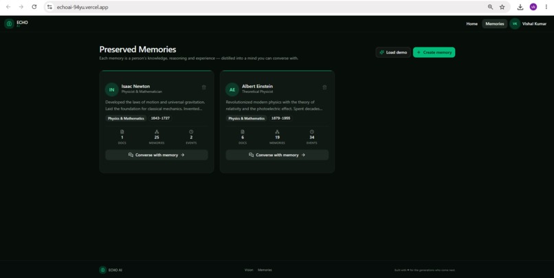Screen dimensions: 554x278
Task: Click the memories icon on Newton card
Action: [x=157, y=131]
